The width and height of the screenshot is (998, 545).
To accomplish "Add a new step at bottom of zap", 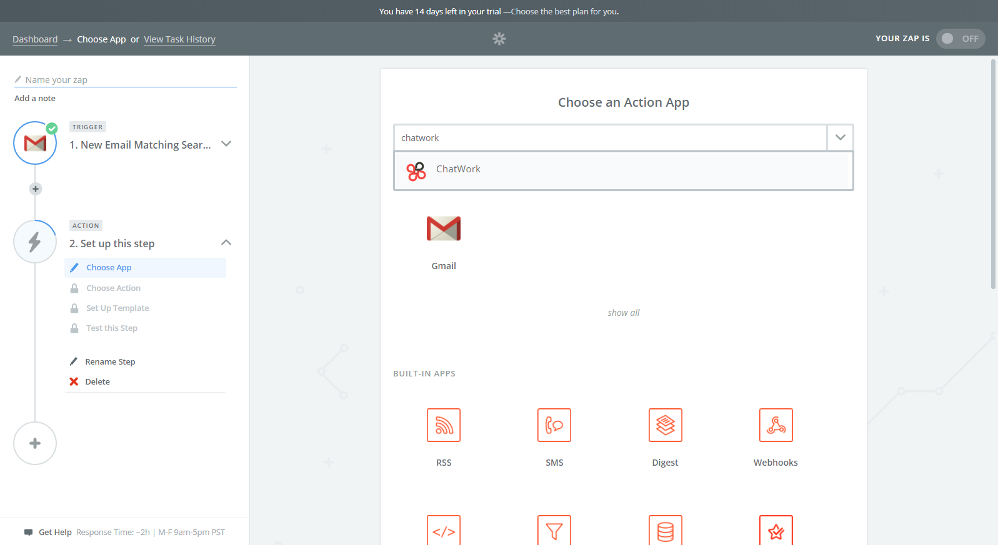I will pos(35,443).
